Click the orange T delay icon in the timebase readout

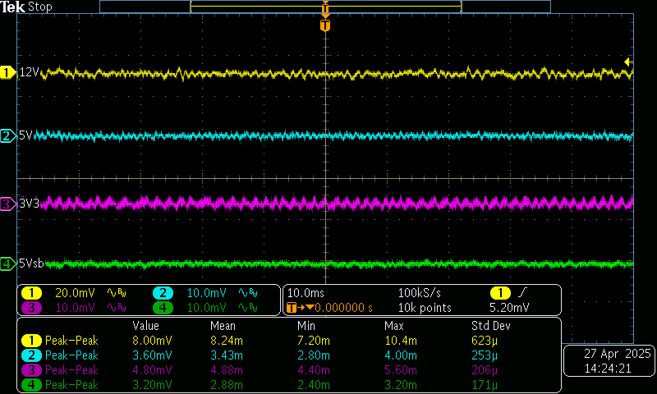[292, 308]
